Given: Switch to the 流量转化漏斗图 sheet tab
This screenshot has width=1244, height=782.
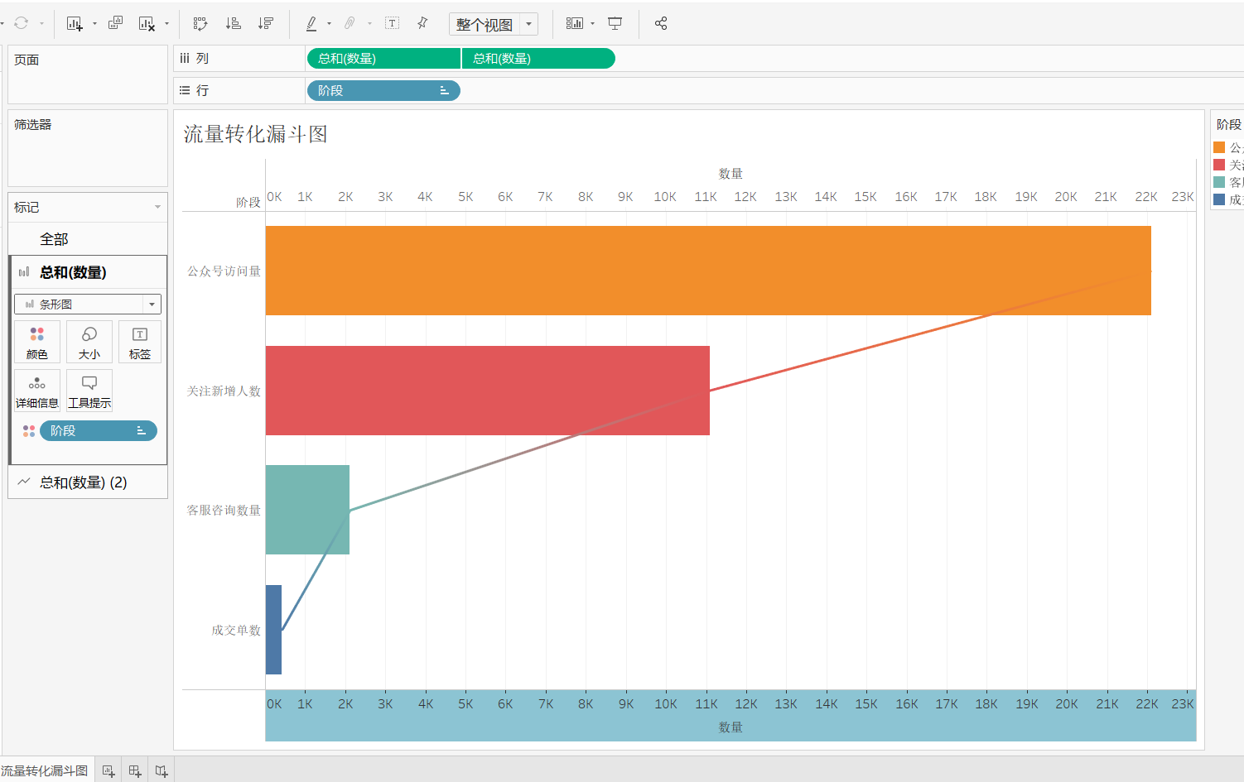Looking at the screenshot, I should pos(45,770).
